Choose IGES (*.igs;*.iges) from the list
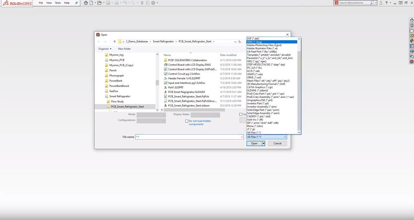The width and height of the screenshot is (414, 220). 256,61
